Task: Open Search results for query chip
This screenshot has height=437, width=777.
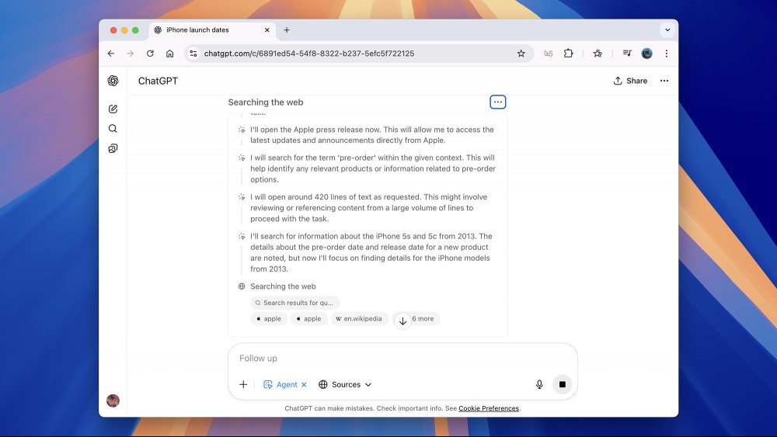Action: pyautogui.click(x=294, y=303)
